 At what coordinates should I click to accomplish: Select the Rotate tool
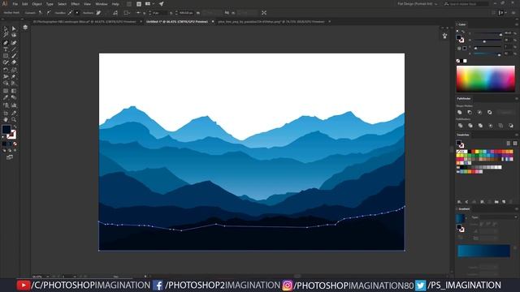6,70
